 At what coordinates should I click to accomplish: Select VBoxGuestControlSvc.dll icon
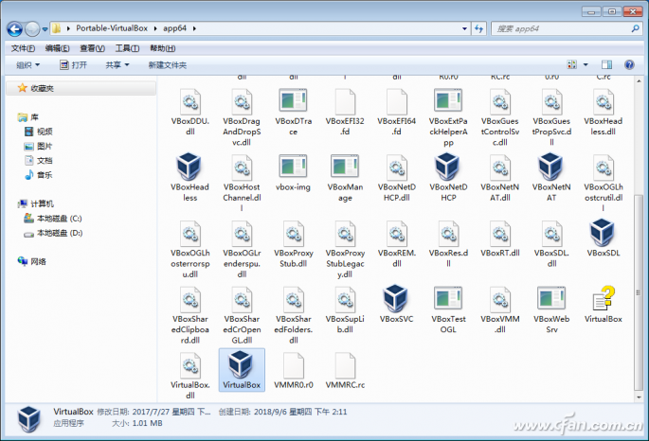coord(500,102)
